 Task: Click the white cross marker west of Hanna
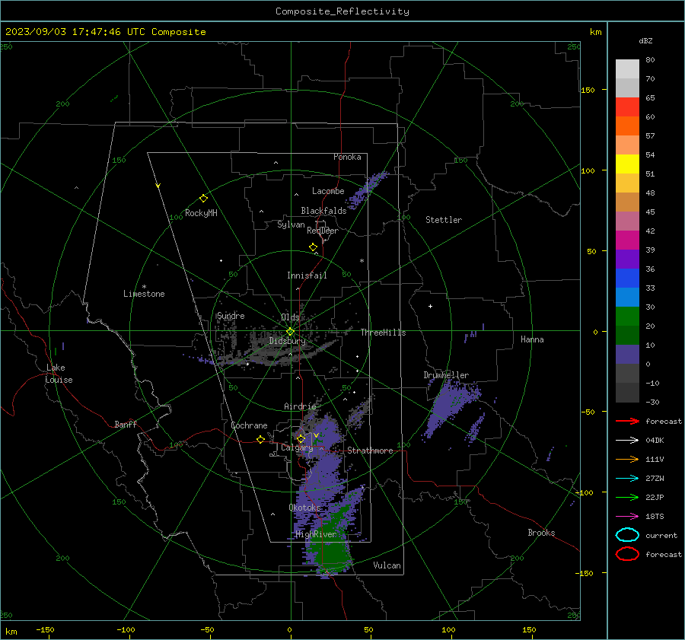[x=430, y=306]
